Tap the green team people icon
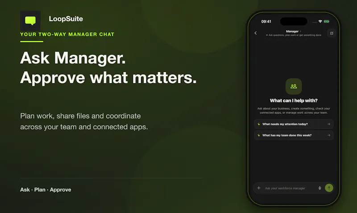357x213 pixels. [x=294, y=86]
